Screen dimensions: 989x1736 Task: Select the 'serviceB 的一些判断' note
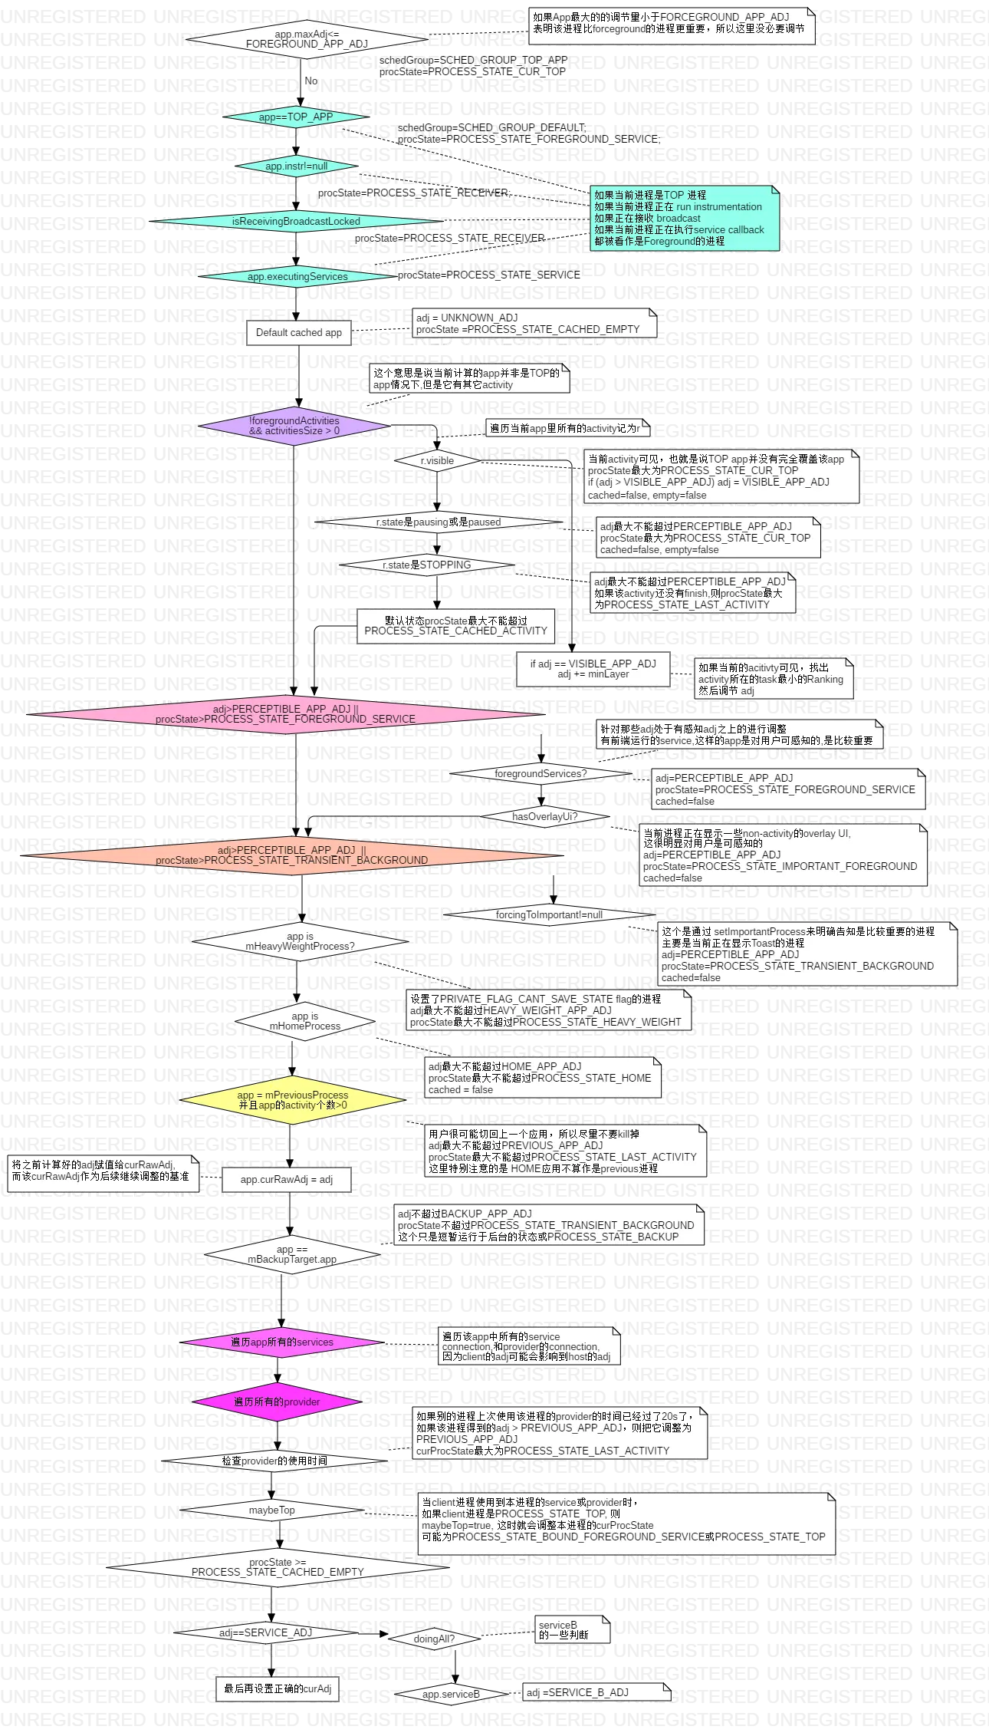click(573, 1629)
